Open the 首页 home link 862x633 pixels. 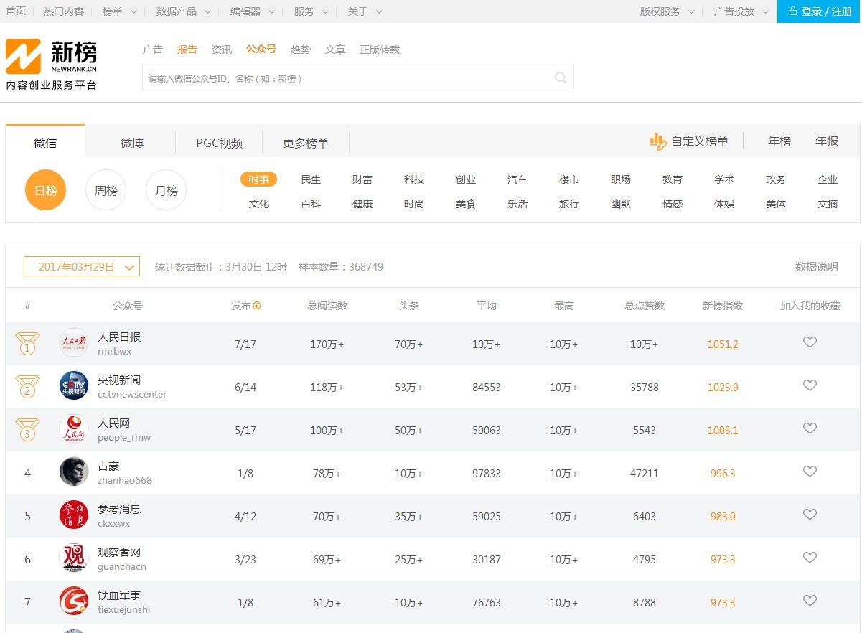click(16, 11)
